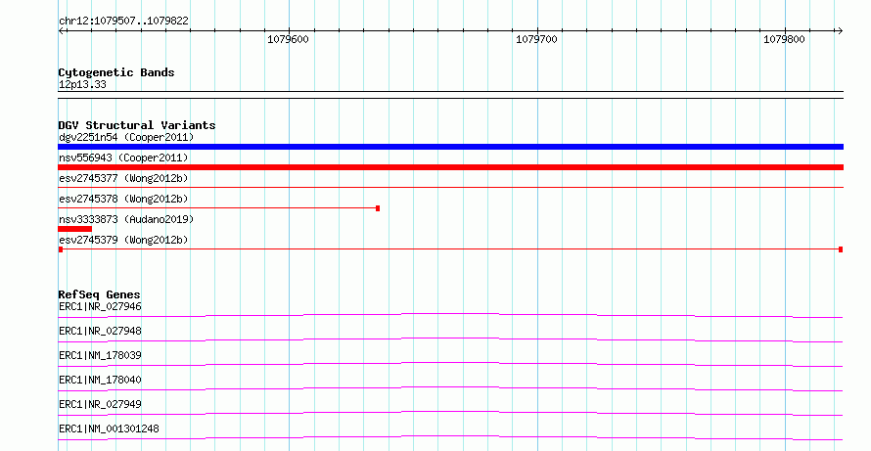Click the ERC1|NR_027946 transcript label
Image resolution: width=871 pixels, height=451 pixels.
pos(100,306)
